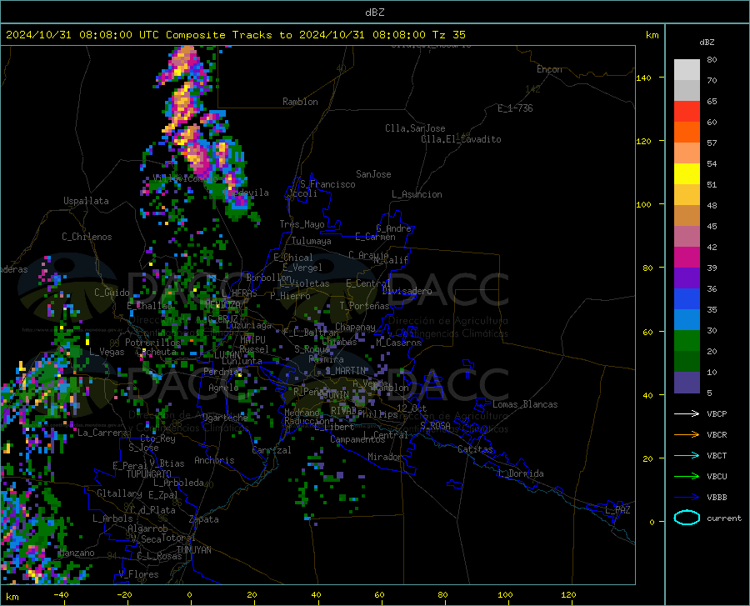Click the blue 35 dBZ color swatch
The image size is (750, 606).
click(x=687, y=299)
